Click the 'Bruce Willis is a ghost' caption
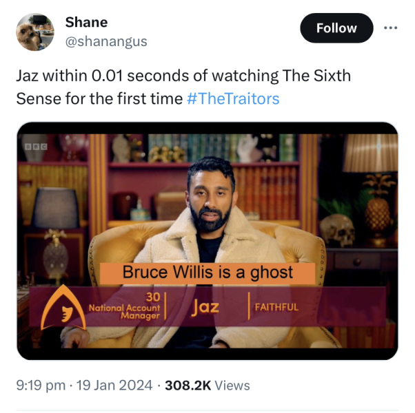This screenshot has width=415, height=413. [207, 273]
